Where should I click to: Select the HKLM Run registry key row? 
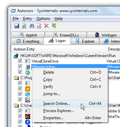pos(65,56)
